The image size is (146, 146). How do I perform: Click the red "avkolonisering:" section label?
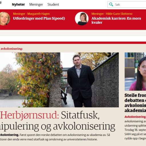click(x=12, y=49)
